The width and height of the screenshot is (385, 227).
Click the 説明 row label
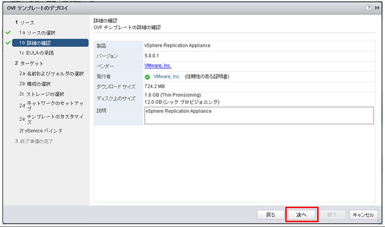(101, 111)
